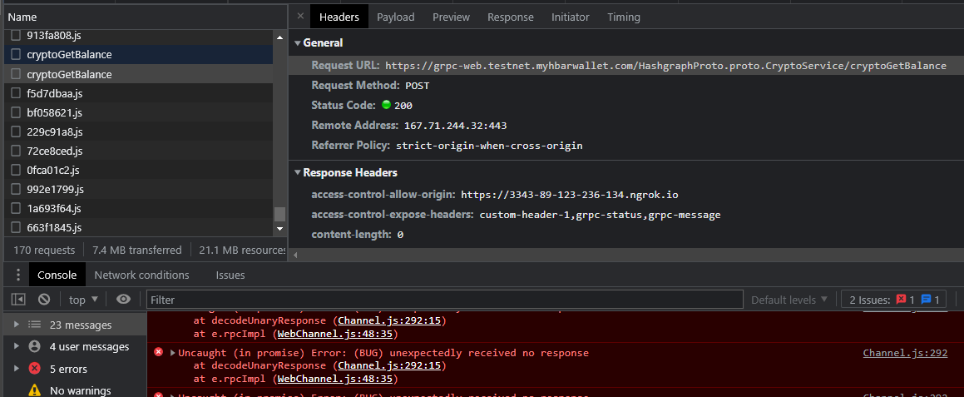Expand the Uncaught in promise error details

173,353
